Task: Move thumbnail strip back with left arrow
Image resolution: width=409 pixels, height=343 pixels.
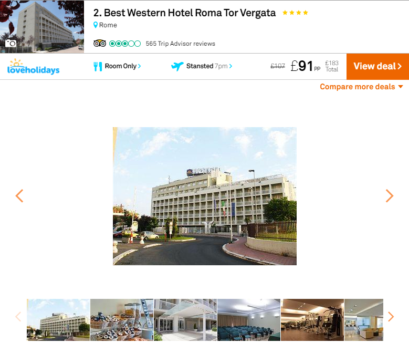Action: point(18,317)
